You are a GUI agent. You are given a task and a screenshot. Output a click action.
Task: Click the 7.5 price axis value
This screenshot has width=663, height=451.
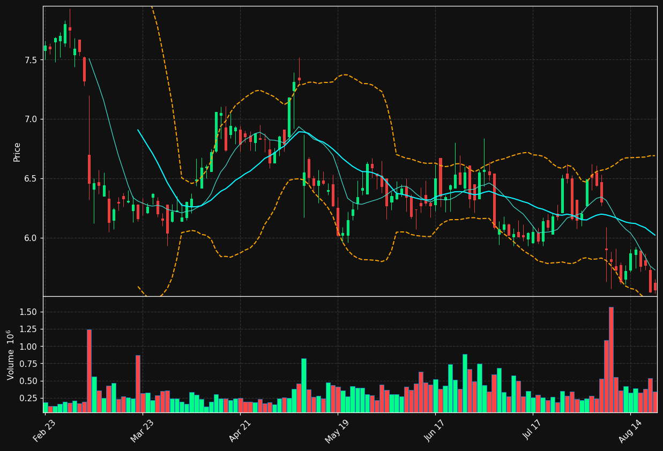tap(30, 60)
